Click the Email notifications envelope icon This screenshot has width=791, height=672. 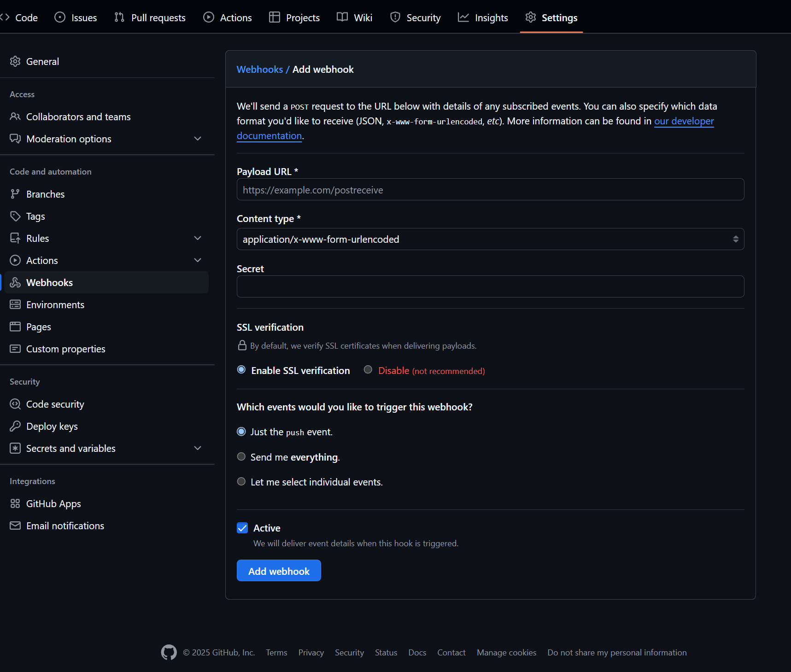pos(15,526)
